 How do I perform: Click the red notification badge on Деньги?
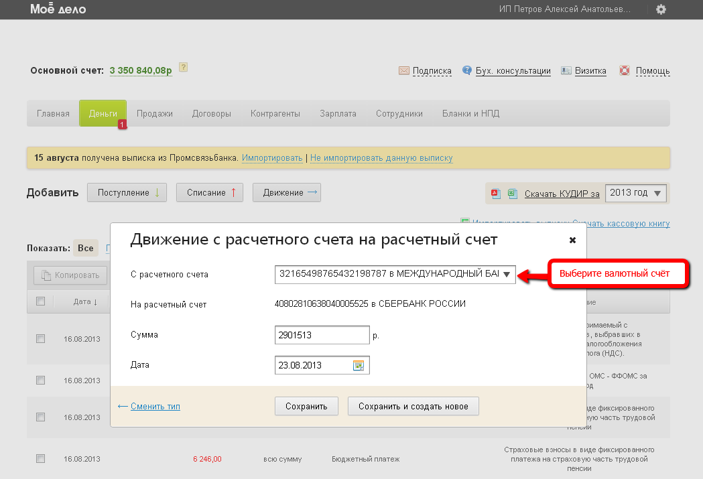(122, 125)
